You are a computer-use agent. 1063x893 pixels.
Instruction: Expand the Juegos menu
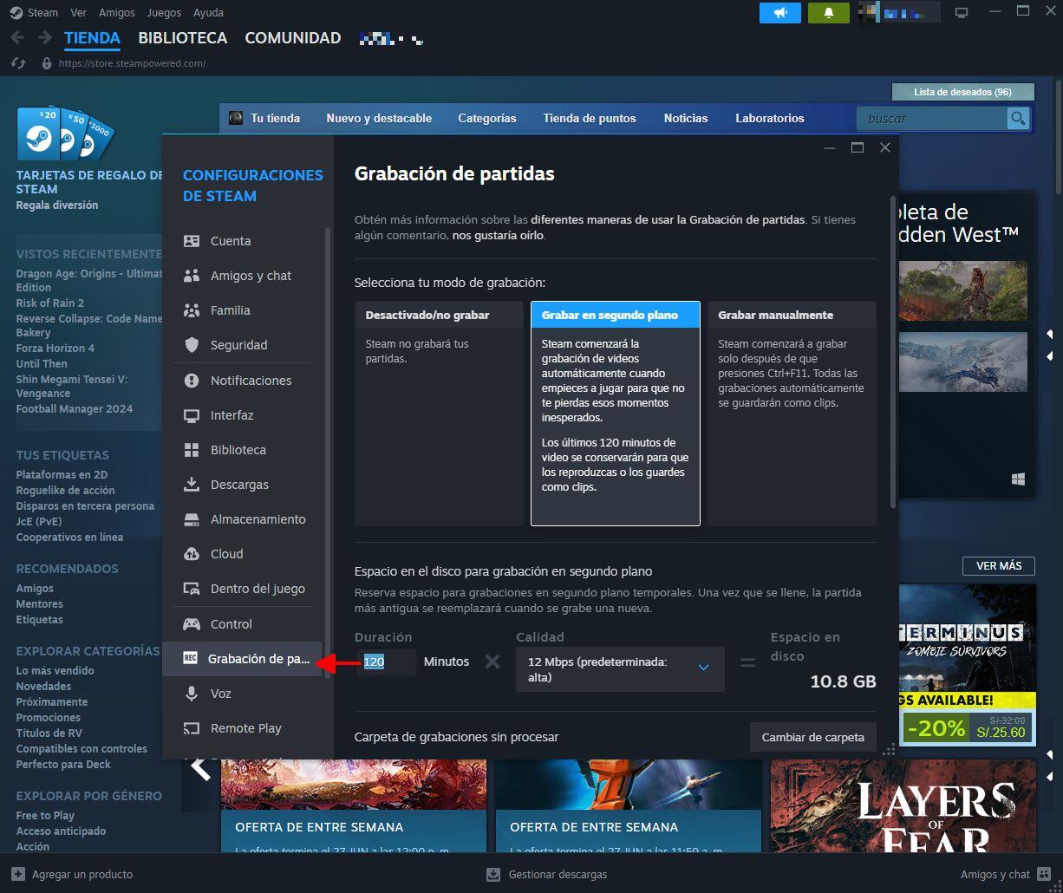(164, 12)
